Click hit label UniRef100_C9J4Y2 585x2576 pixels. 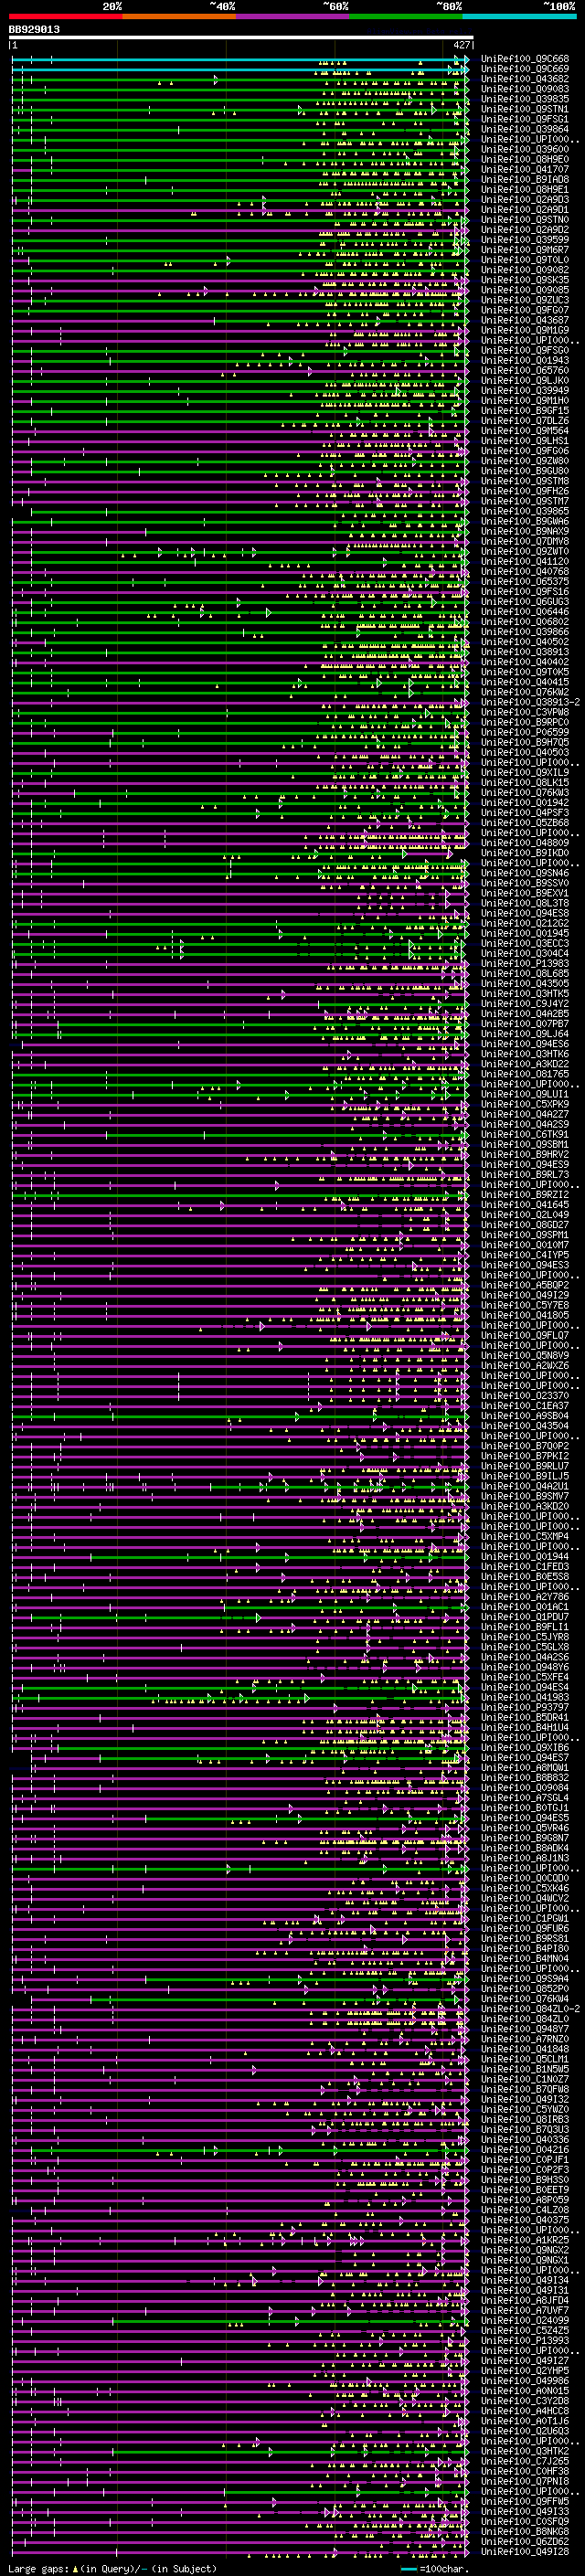tap(525, 1003)
